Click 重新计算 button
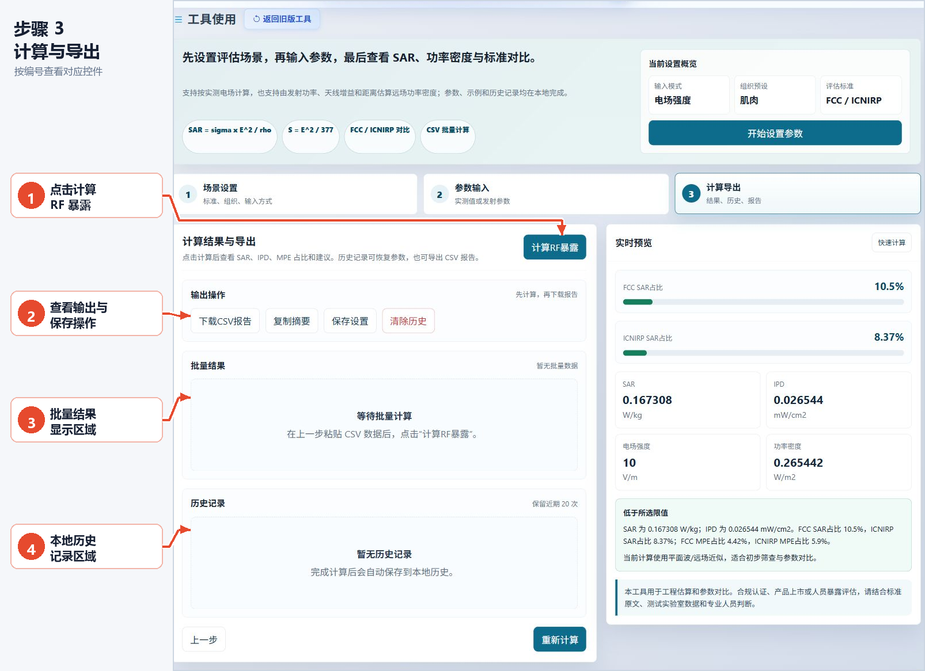 coord(559,639)
